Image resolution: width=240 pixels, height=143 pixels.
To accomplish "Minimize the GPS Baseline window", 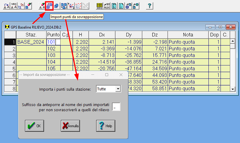I will pyautogui.click(x=210, y=27).
